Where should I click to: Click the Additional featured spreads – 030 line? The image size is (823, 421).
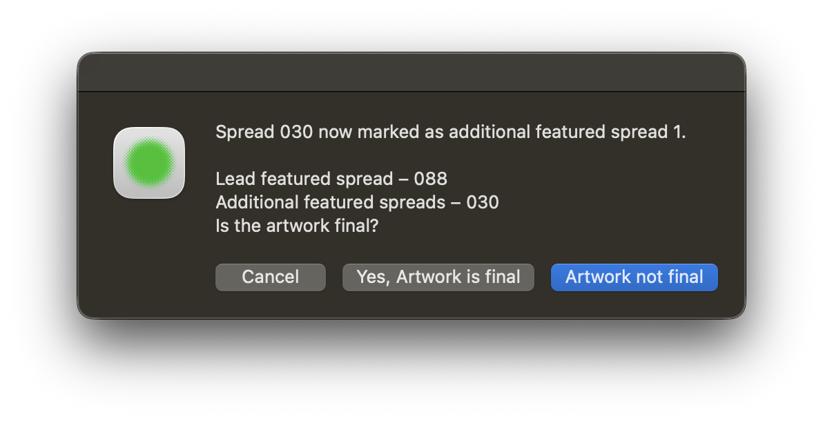coord(357,203)
